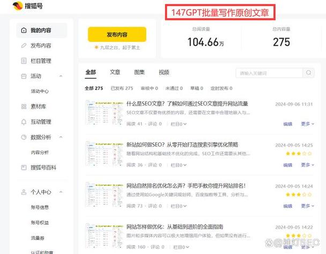Viewport: 326px width, 254px height.
Task: Click the search magnifier icon
Action: 308,72
